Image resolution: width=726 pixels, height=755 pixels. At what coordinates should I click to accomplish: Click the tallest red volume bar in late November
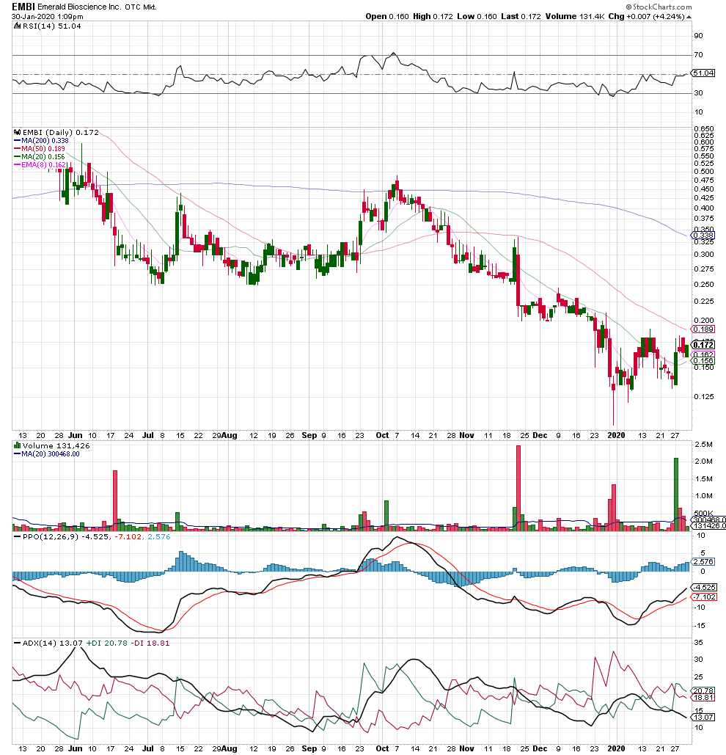pyautogui.click(x=518, y=488)
